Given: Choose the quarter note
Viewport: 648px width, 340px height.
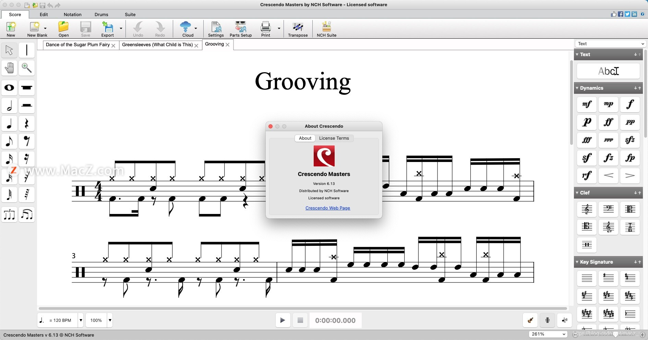Looking at the screenshot, I should 9,124.
